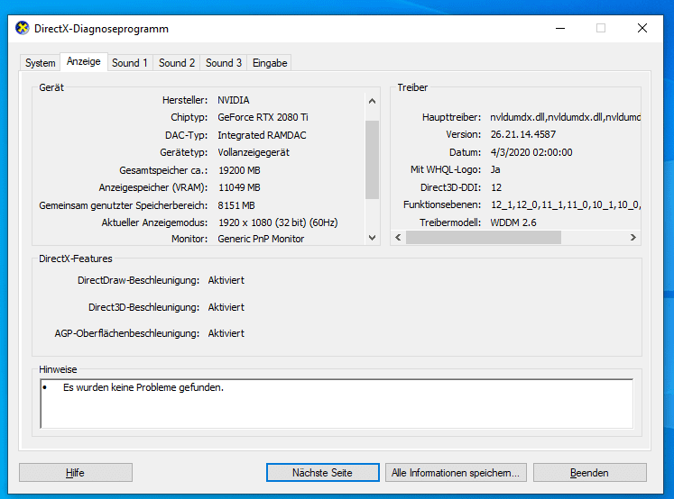This screenshot has width=674, height=499.
Task: Click the WHQL-Logo value 'Ja'
Action: (495, 169)
